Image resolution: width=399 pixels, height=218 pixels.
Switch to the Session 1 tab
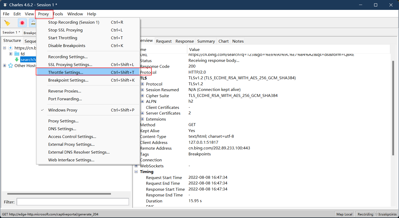[x=11, y=32]
